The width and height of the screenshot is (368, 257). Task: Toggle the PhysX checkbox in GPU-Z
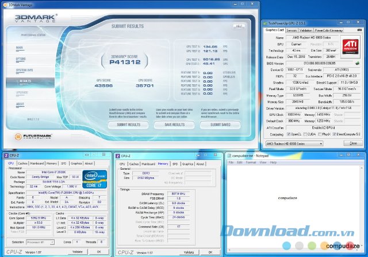pyautogui.click(x=320, y=134)
